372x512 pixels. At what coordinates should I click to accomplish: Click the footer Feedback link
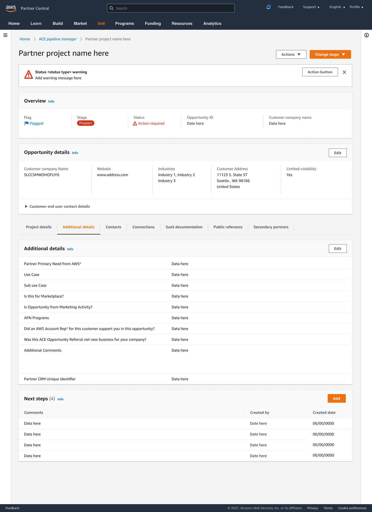[12, 508]
